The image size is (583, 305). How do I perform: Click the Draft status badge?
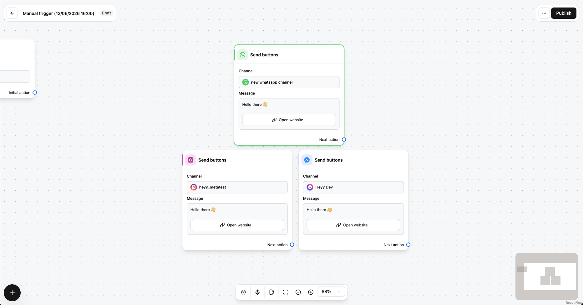click(x=106, y=13)
